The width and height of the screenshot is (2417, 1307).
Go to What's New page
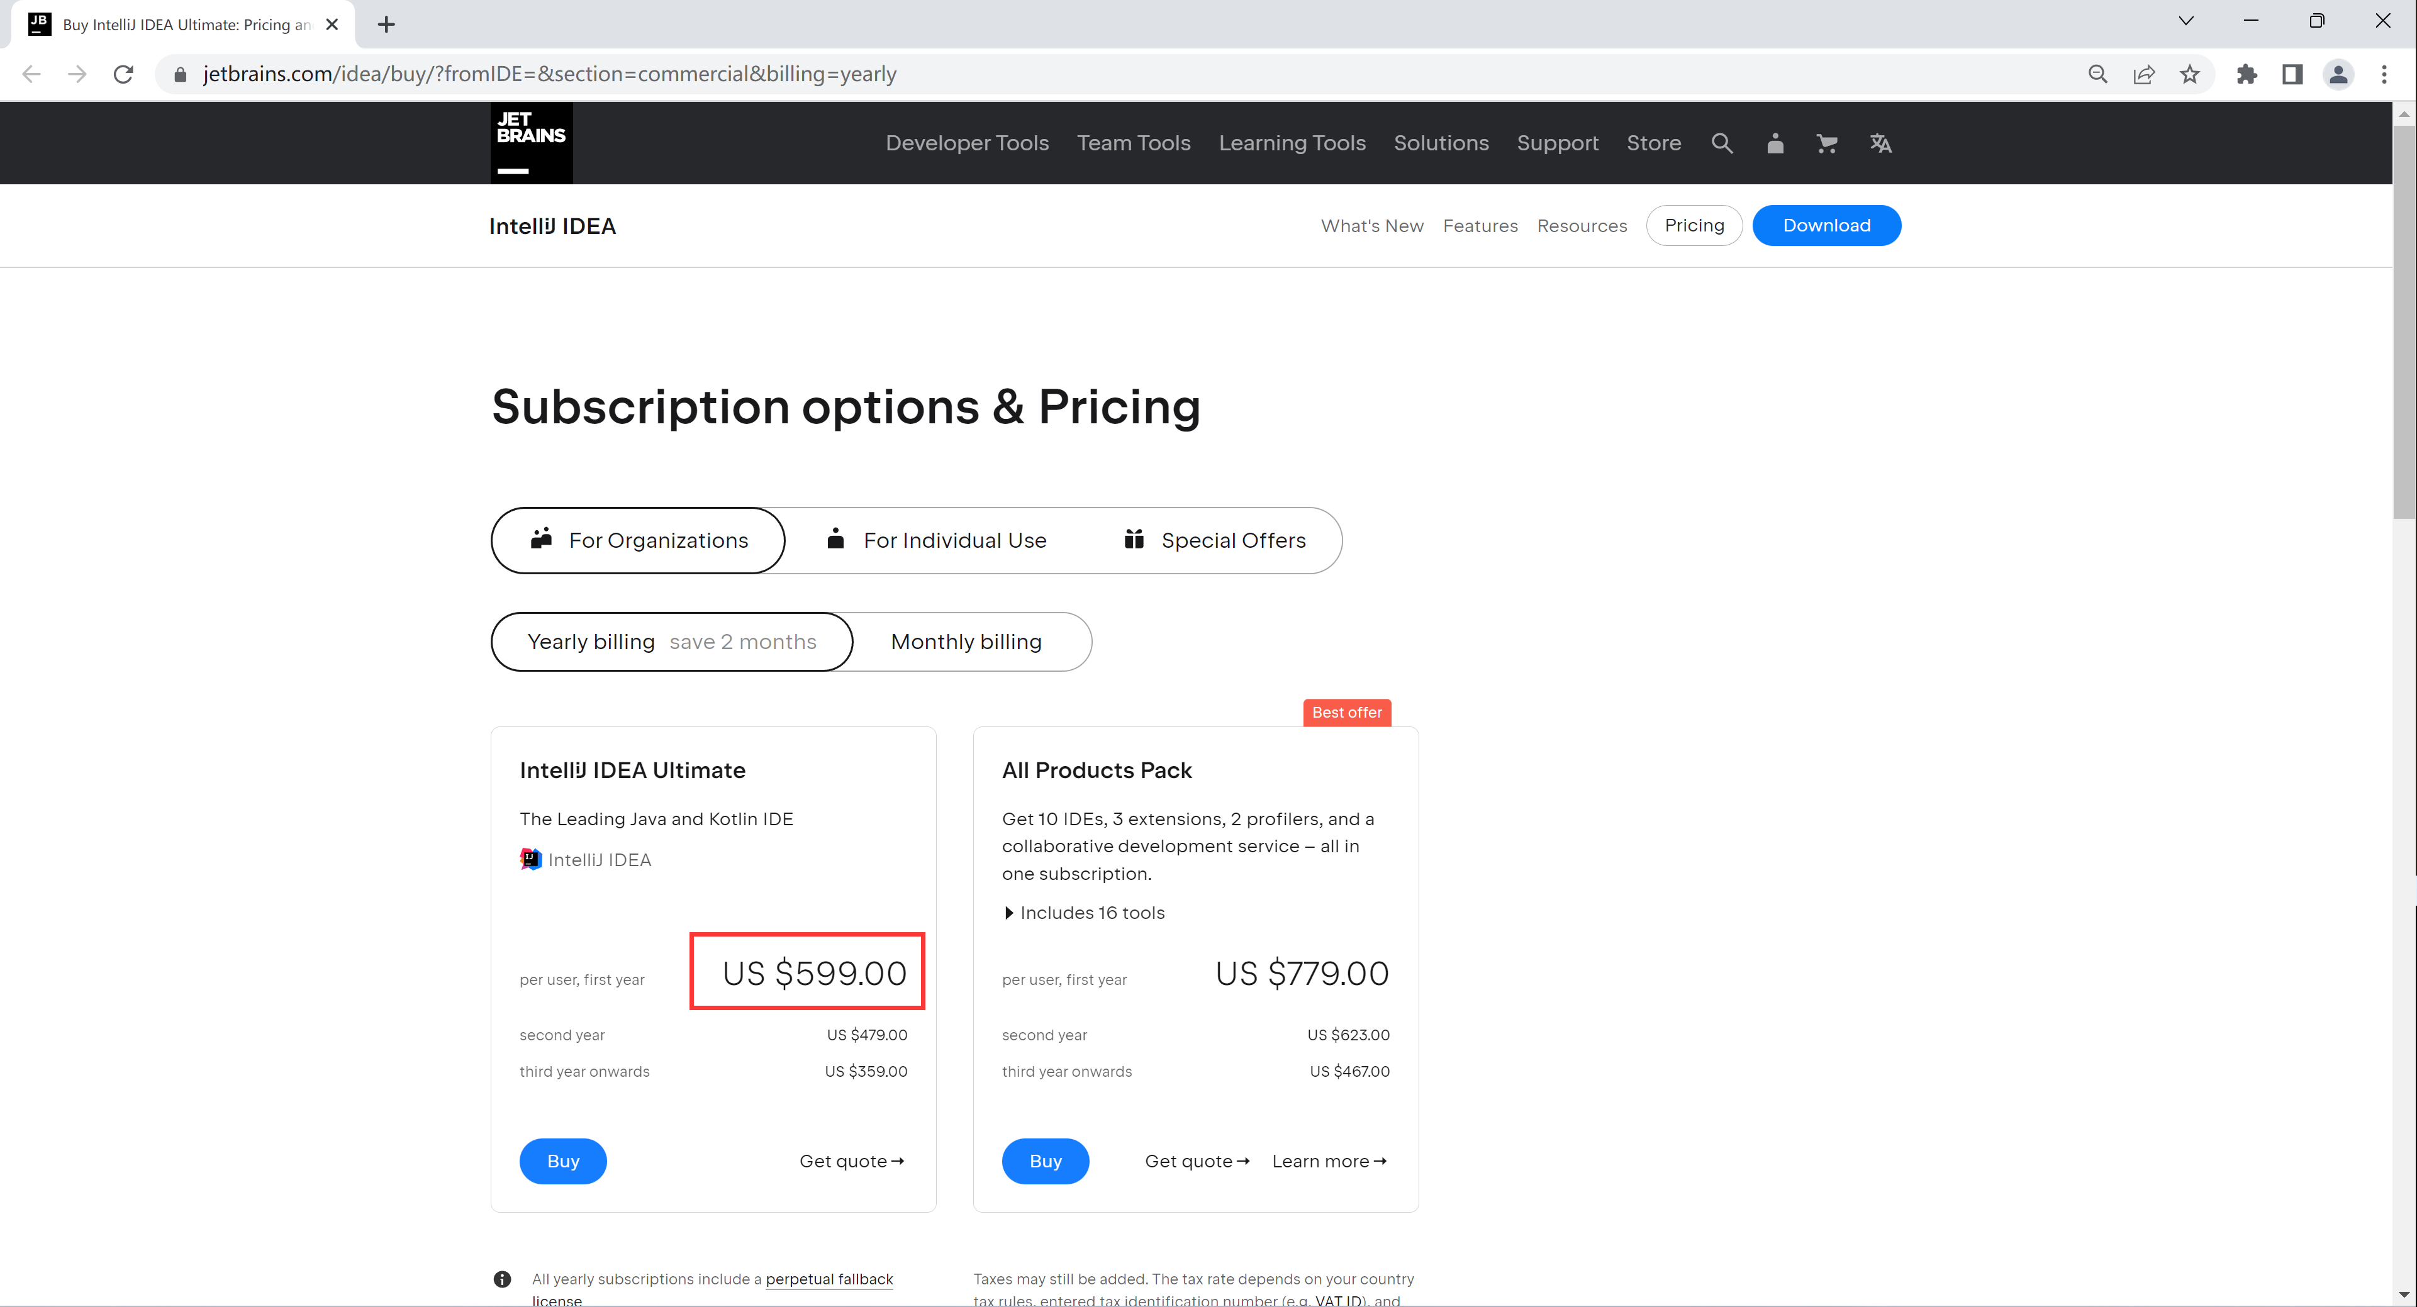click(1372, 226)
